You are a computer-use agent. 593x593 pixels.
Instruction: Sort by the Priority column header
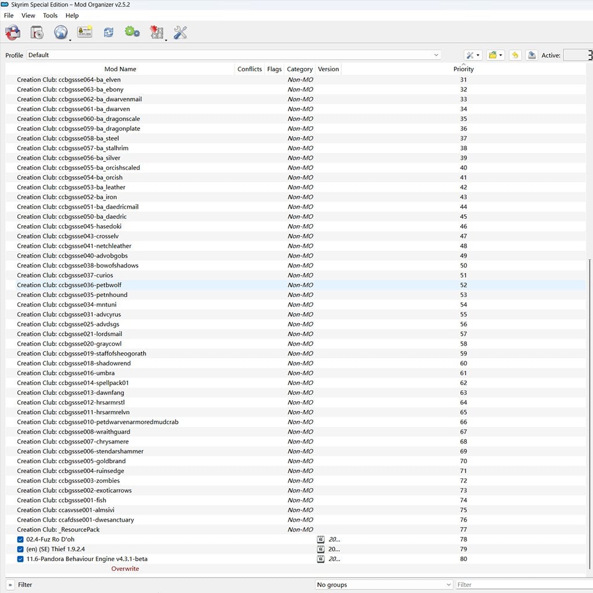coord(464,69)
